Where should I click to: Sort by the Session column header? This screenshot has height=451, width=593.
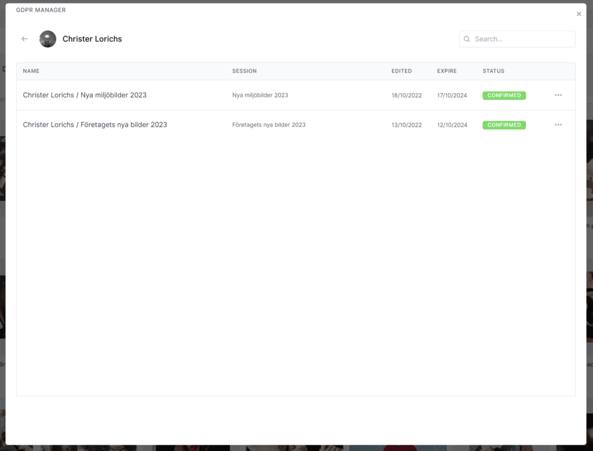tap(244, 71)
